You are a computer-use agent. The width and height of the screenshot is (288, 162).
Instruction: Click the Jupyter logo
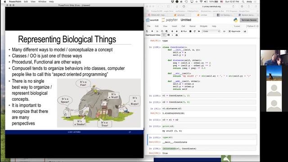pyautogui.click(x=170, y=20)
